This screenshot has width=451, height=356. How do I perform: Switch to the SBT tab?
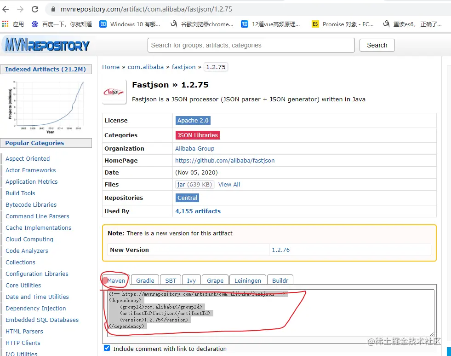171,280
